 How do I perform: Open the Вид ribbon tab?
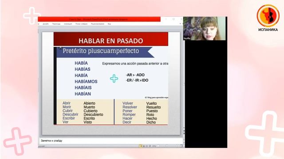click(x=109, y=24)
